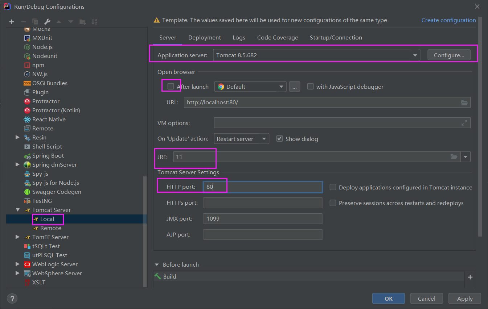Collapse the Before launch section

click(x=157, y=265)
